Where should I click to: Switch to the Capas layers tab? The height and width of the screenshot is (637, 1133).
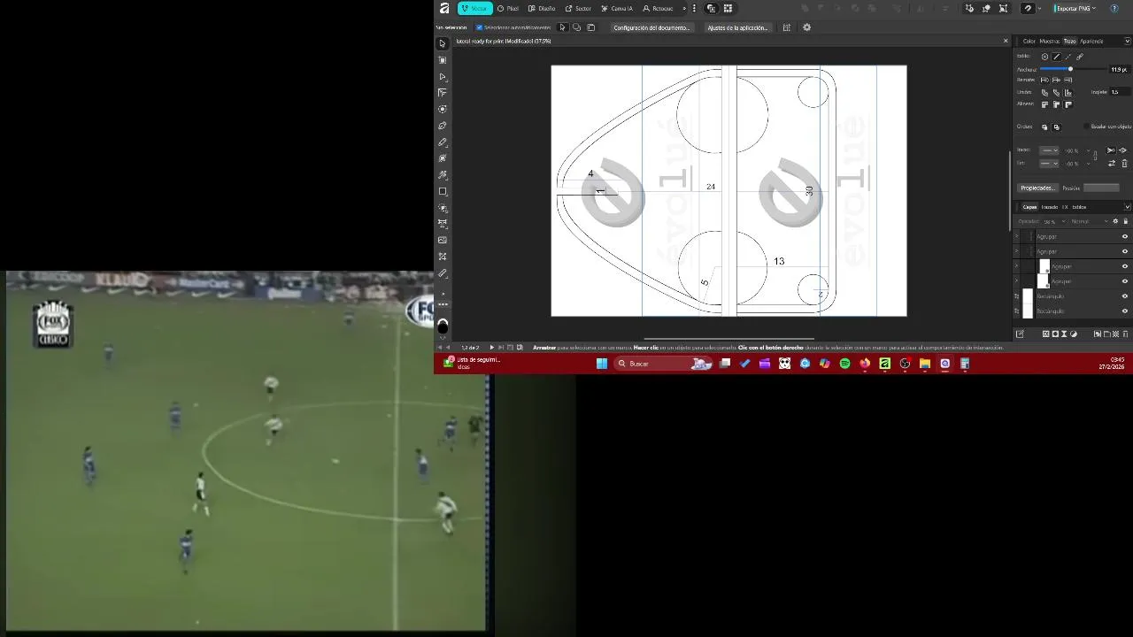pos(1029,207)
